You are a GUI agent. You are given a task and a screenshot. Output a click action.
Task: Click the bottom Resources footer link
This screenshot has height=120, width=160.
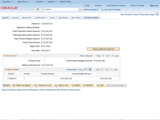point(21,90)
